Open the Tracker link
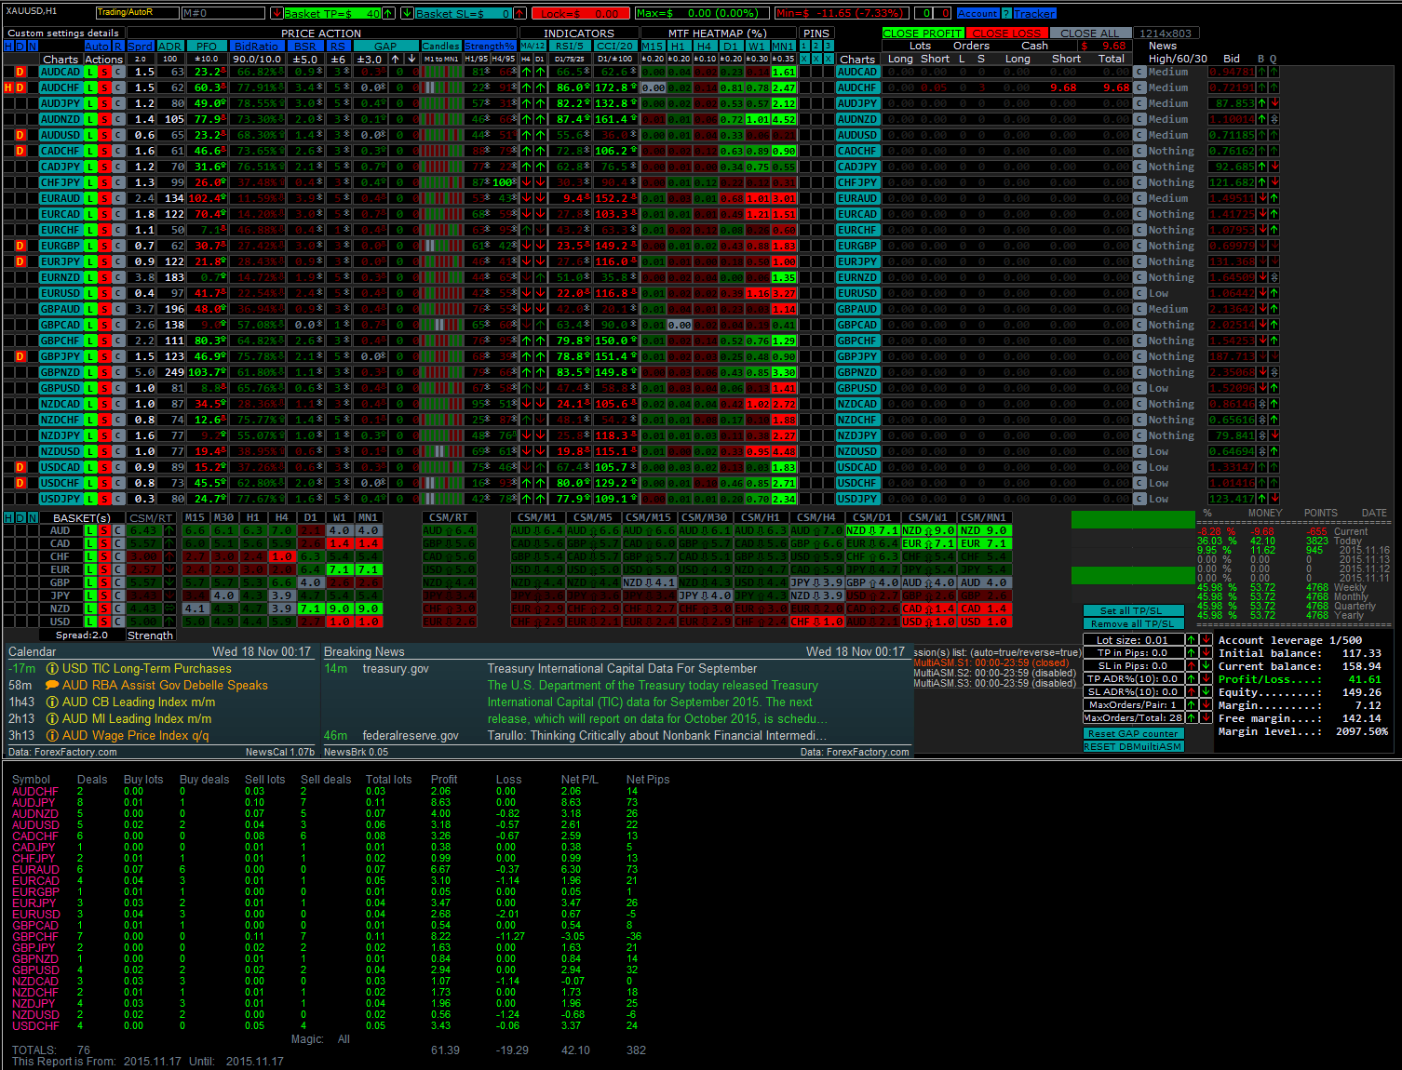This screenshot has width=1402, height=1070. click(x=1034, y=13)
